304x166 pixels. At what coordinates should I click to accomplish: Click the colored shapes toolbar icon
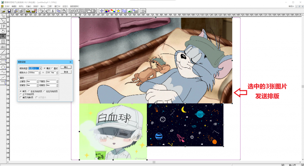point(107,11)
